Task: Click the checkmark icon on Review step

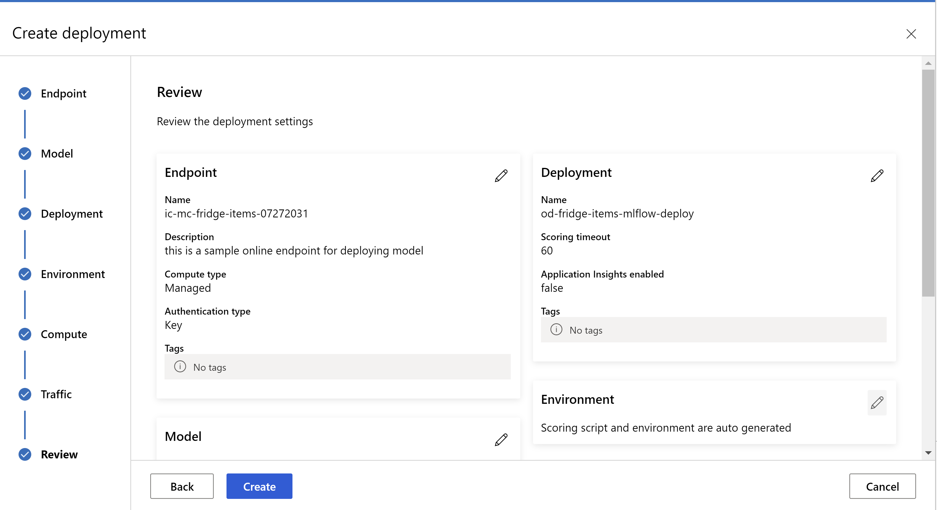Action: click(25, 454)
